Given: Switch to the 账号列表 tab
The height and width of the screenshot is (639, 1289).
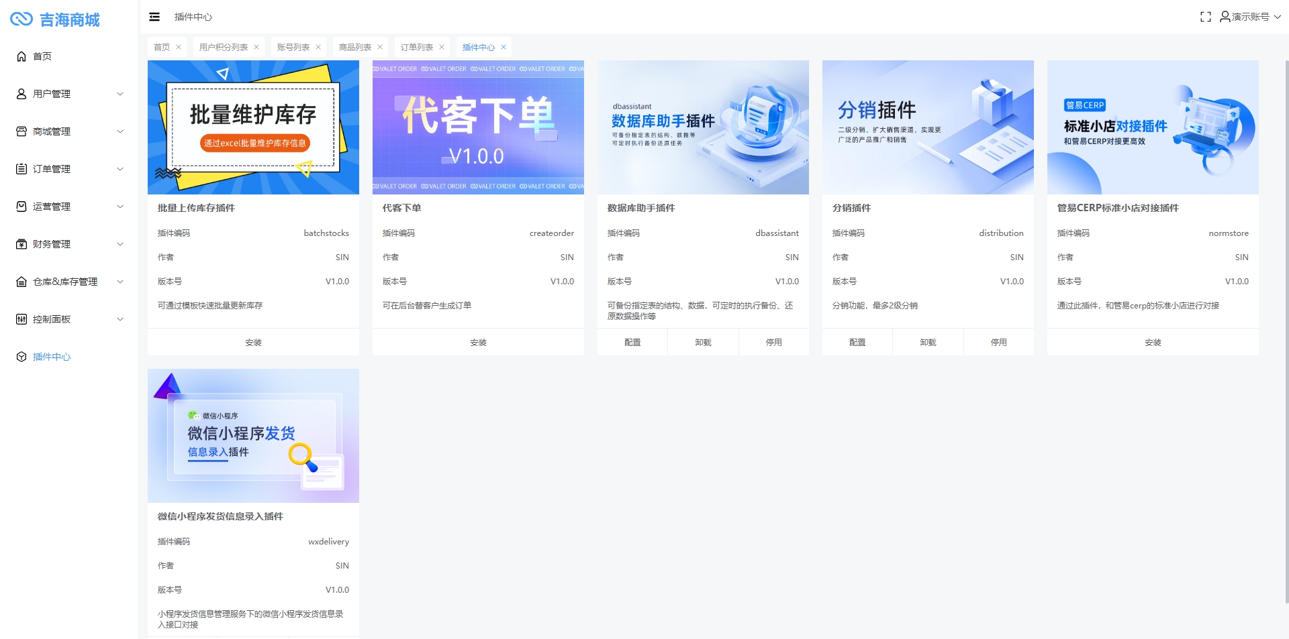Looking at the screenshot, I should click(x=293, y=47).
